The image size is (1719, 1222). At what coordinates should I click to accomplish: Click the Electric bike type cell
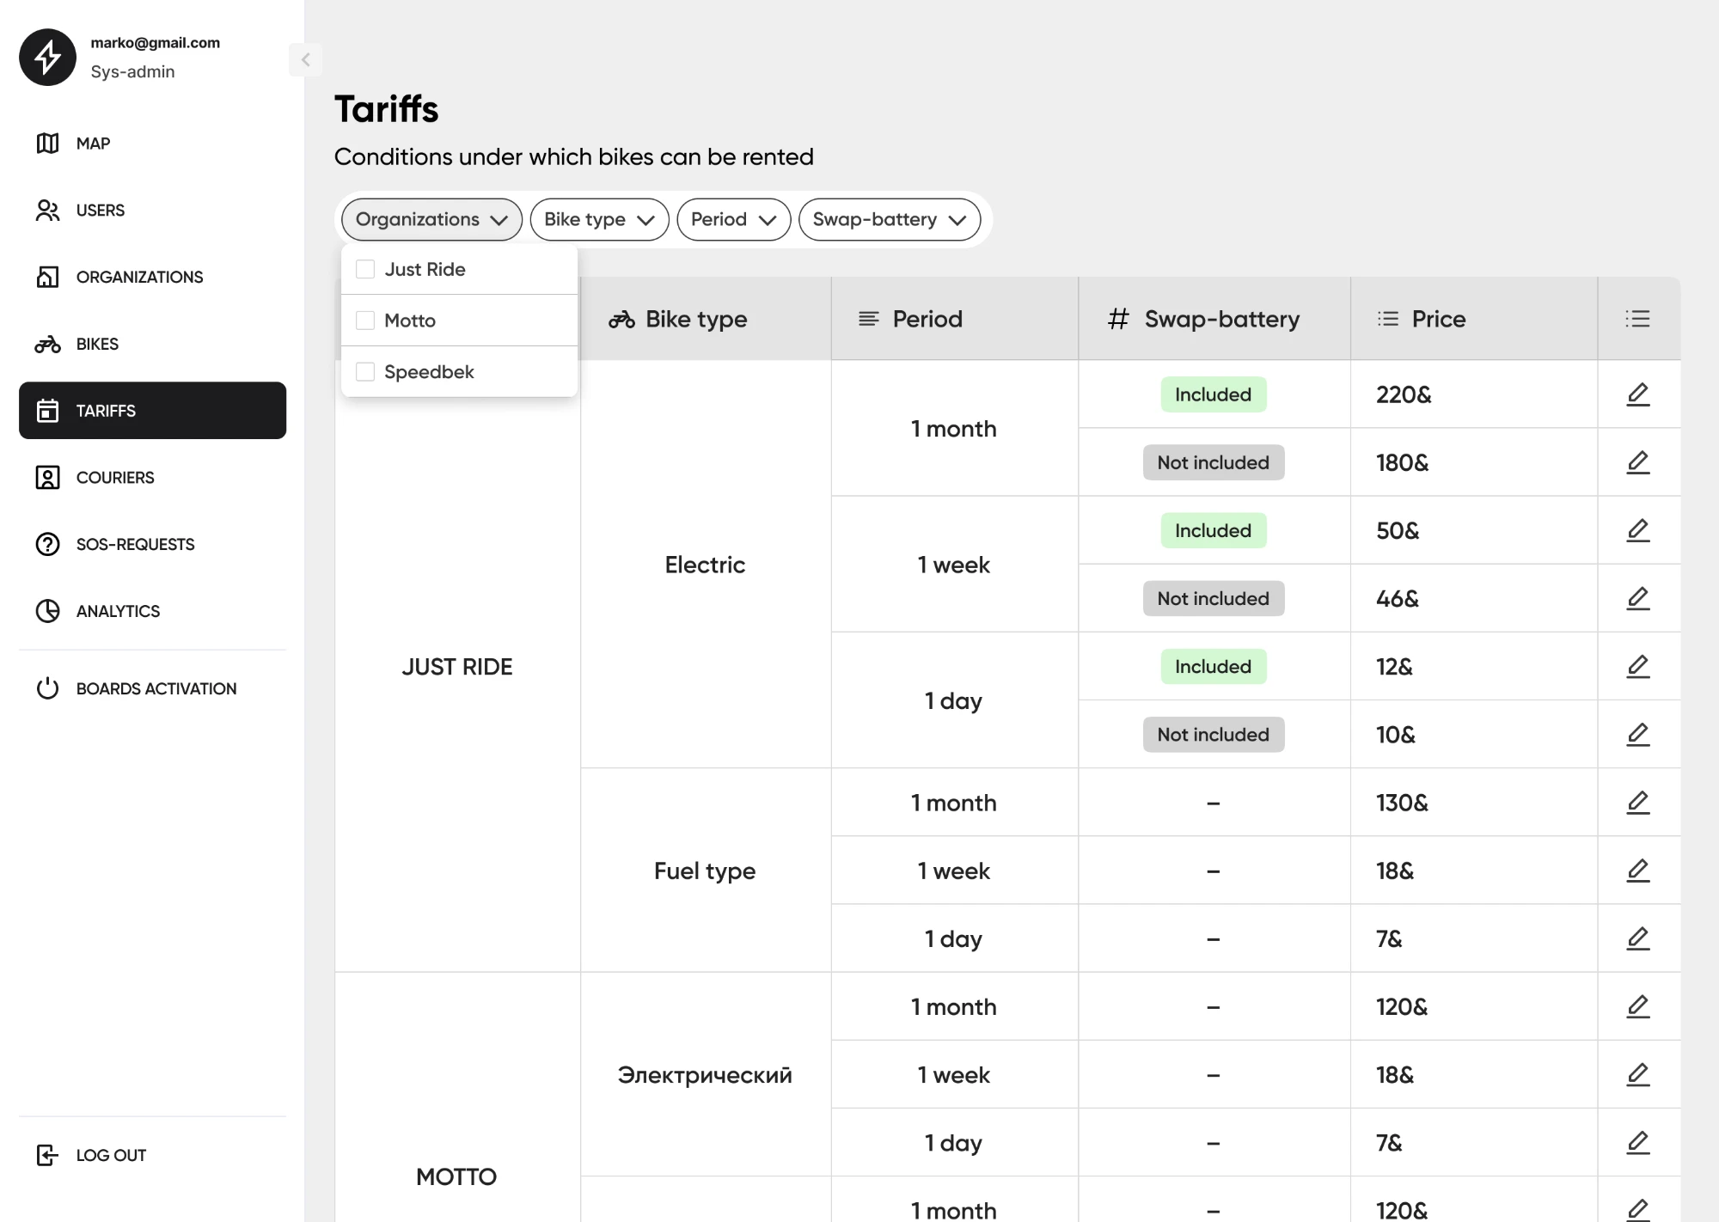(705, 565)
